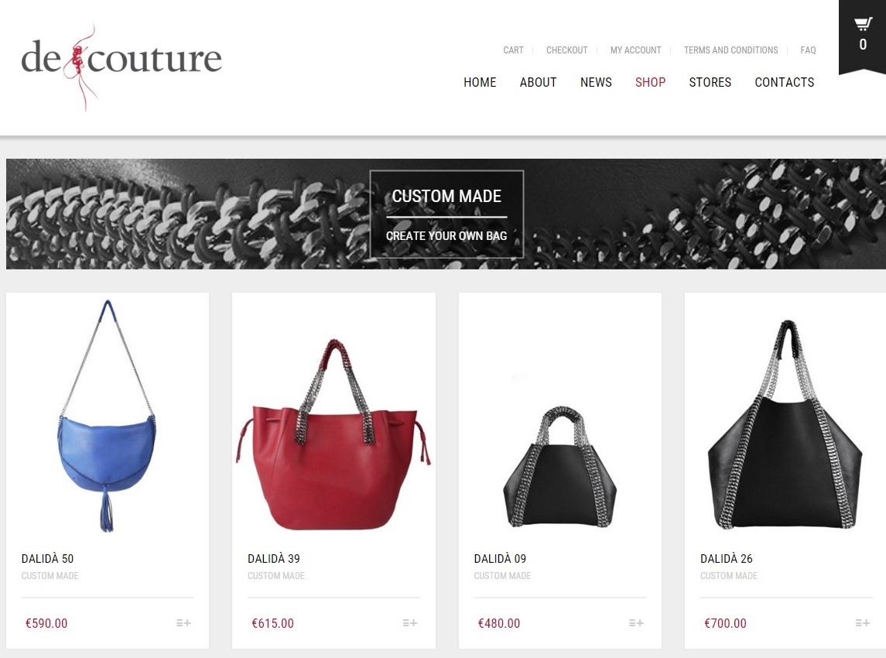
Task: Open the CART link in top bar
Action: pyautogui.click(x=513, y=50)
